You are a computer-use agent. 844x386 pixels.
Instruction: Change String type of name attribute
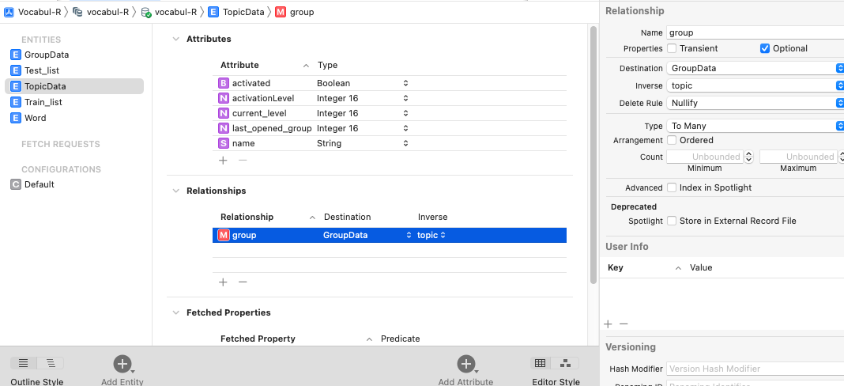click(x=363, y=143)
